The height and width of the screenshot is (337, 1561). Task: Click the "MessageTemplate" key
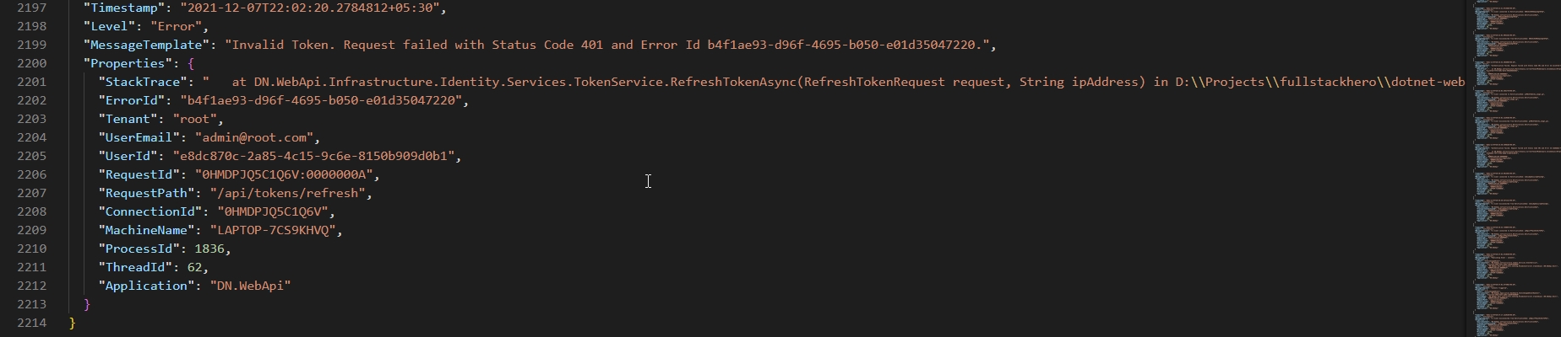point(146,45)
